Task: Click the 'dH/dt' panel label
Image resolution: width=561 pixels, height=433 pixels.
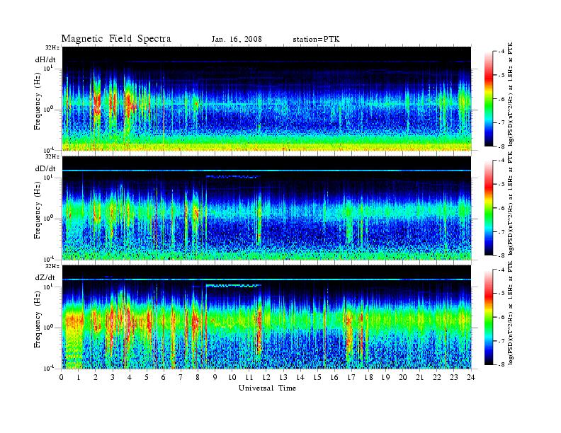Action: tap(45, 59)
